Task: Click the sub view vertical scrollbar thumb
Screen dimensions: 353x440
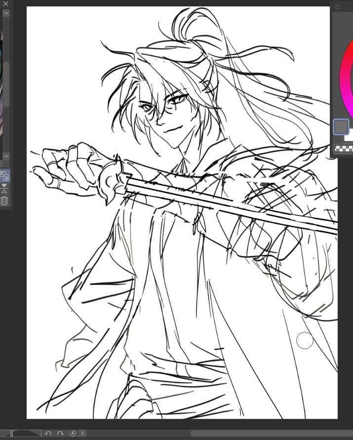Action: click(6, 84)
